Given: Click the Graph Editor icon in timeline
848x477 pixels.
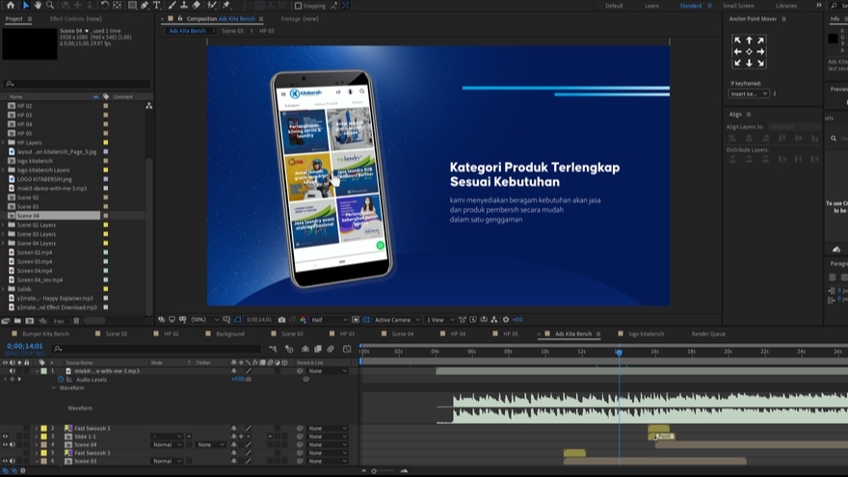Looking at the screenshot, I should pos(347,349).
